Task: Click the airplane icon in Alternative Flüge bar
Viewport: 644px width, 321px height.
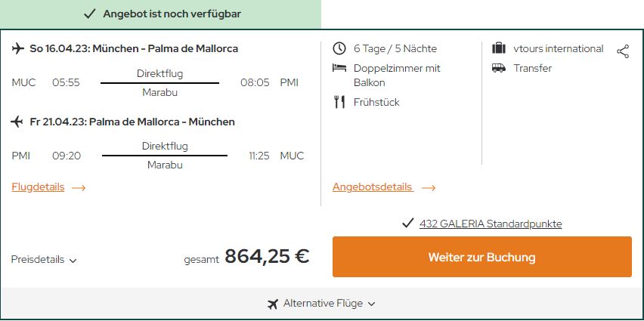Action: [x=272, y=304]
